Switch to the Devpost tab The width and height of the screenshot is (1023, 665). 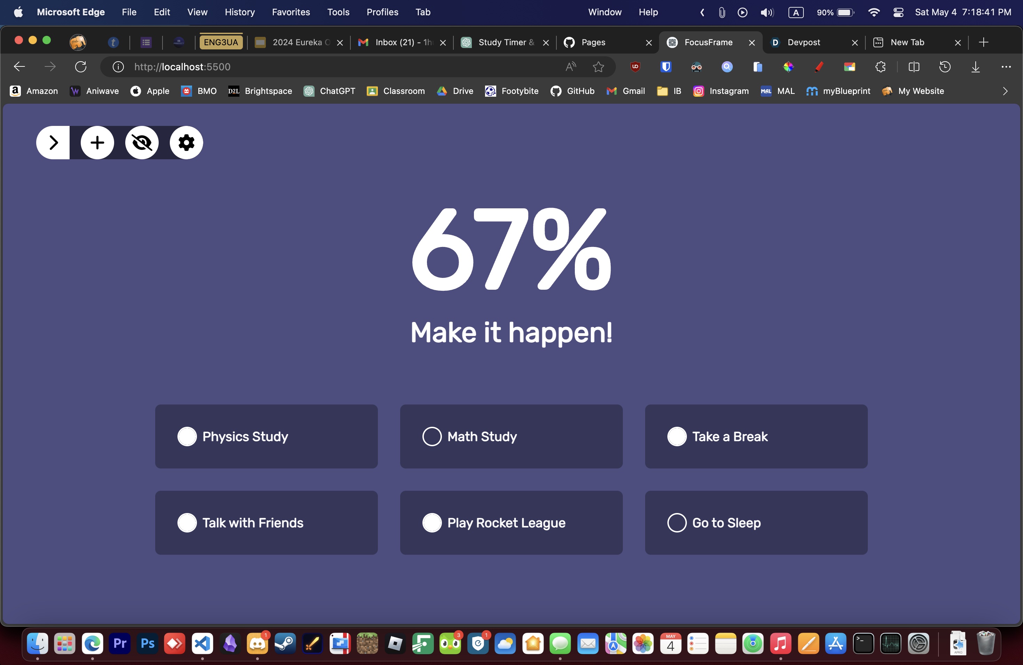point(803,42)
